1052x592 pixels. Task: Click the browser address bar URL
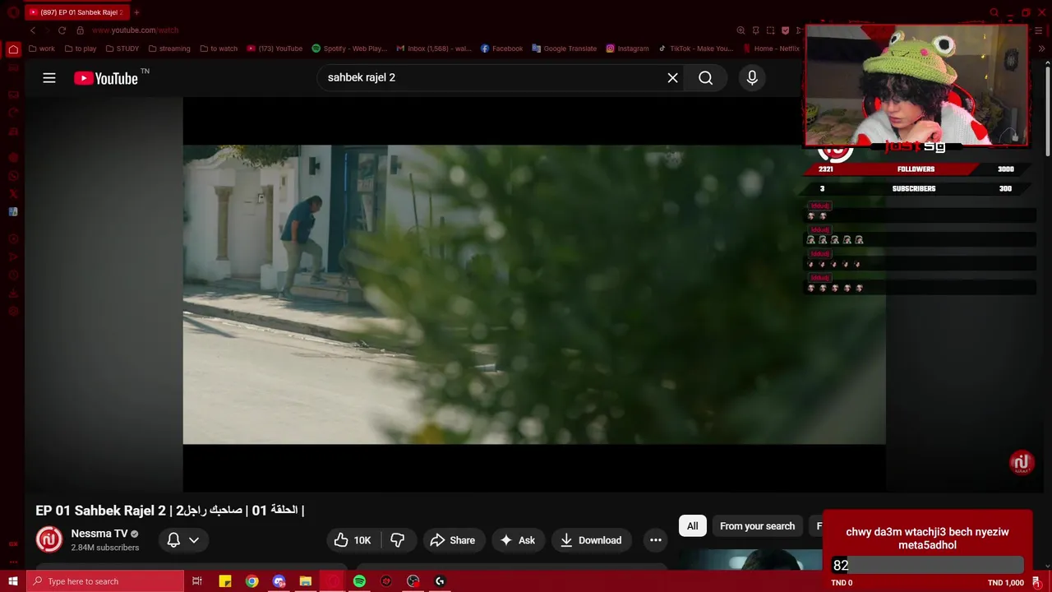click(x=135, y=30)
